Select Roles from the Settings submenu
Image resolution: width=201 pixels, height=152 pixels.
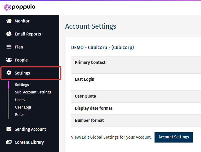[20, 115]
